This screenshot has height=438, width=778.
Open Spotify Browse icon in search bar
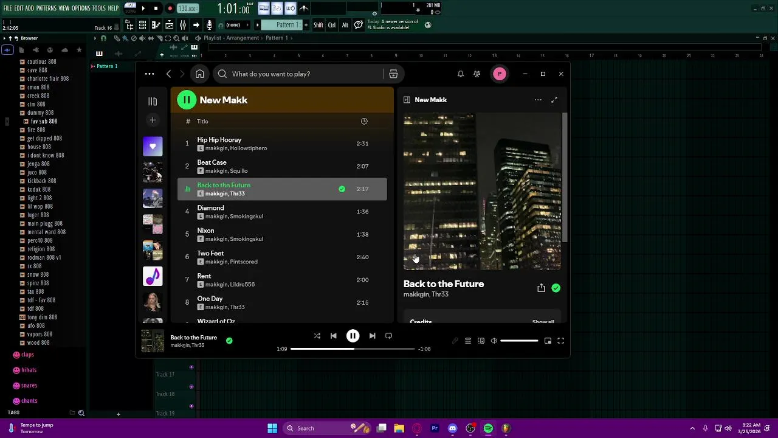click(x=393, y=74)
